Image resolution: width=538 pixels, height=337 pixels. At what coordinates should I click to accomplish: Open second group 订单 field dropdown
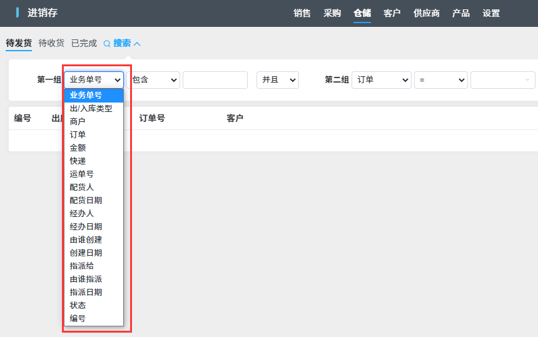point(382,80)
